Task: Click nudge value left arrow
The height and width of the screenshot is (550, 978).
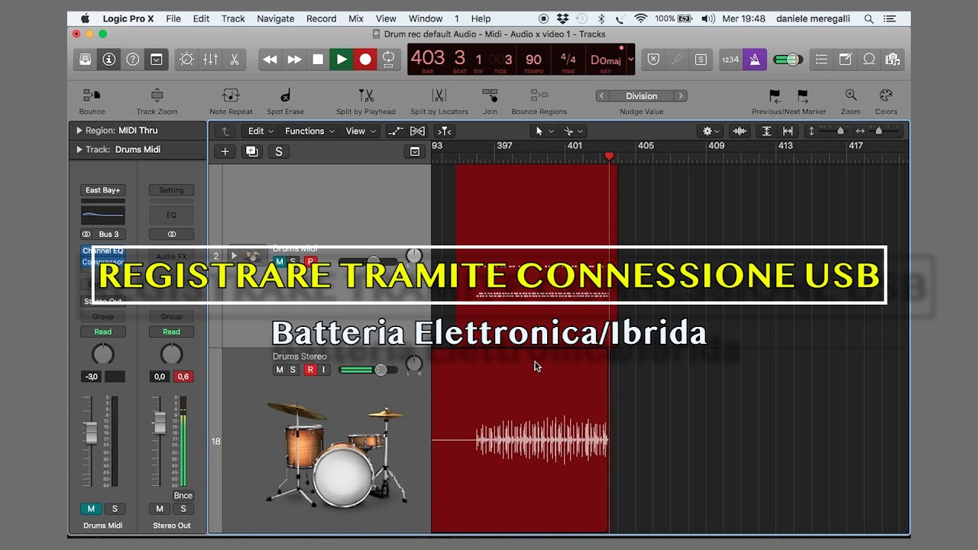Action: 602,95
